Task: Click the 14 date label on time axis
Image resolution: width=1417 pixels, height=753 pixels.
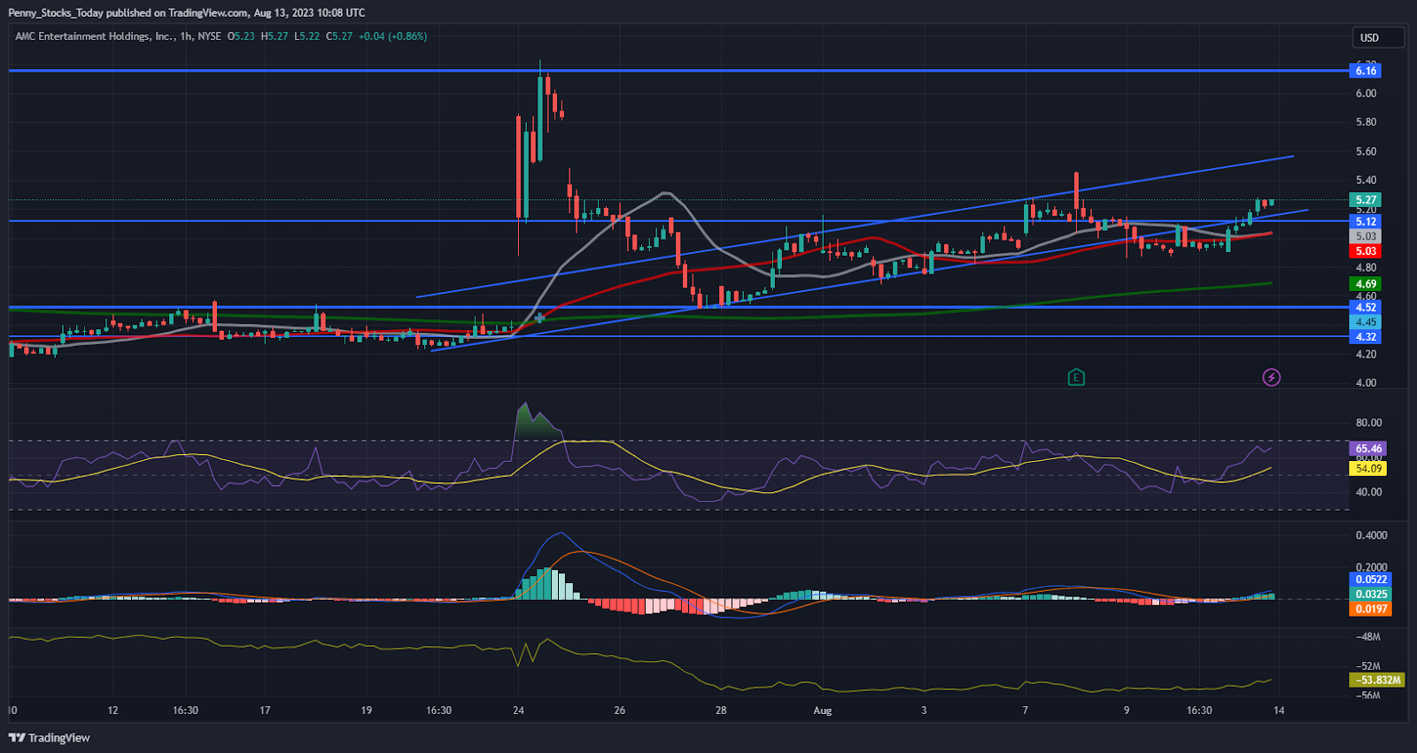Action: click(x=1279, y=711)
